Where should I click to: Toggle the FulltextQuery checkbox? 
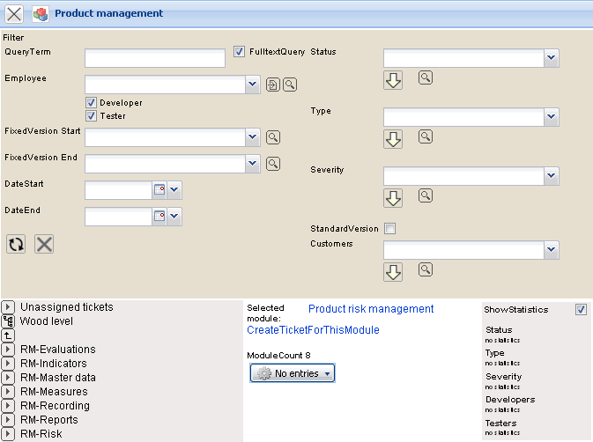pos(240,52)
